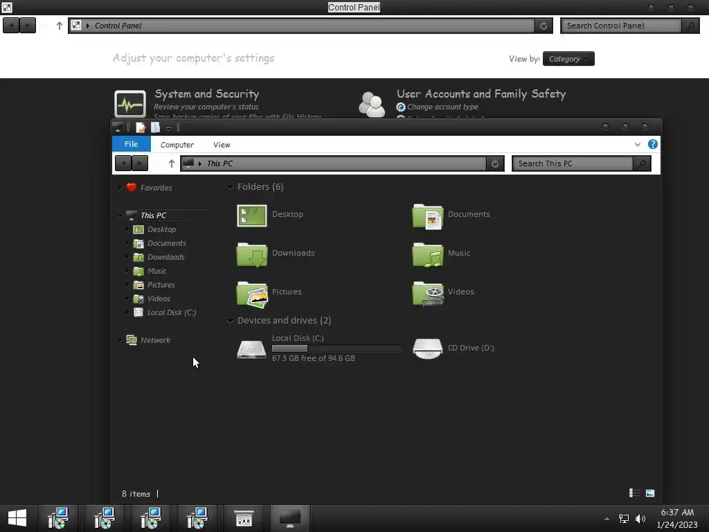
Task: Collapse the Folders (6) group
Action: [230, 187]
